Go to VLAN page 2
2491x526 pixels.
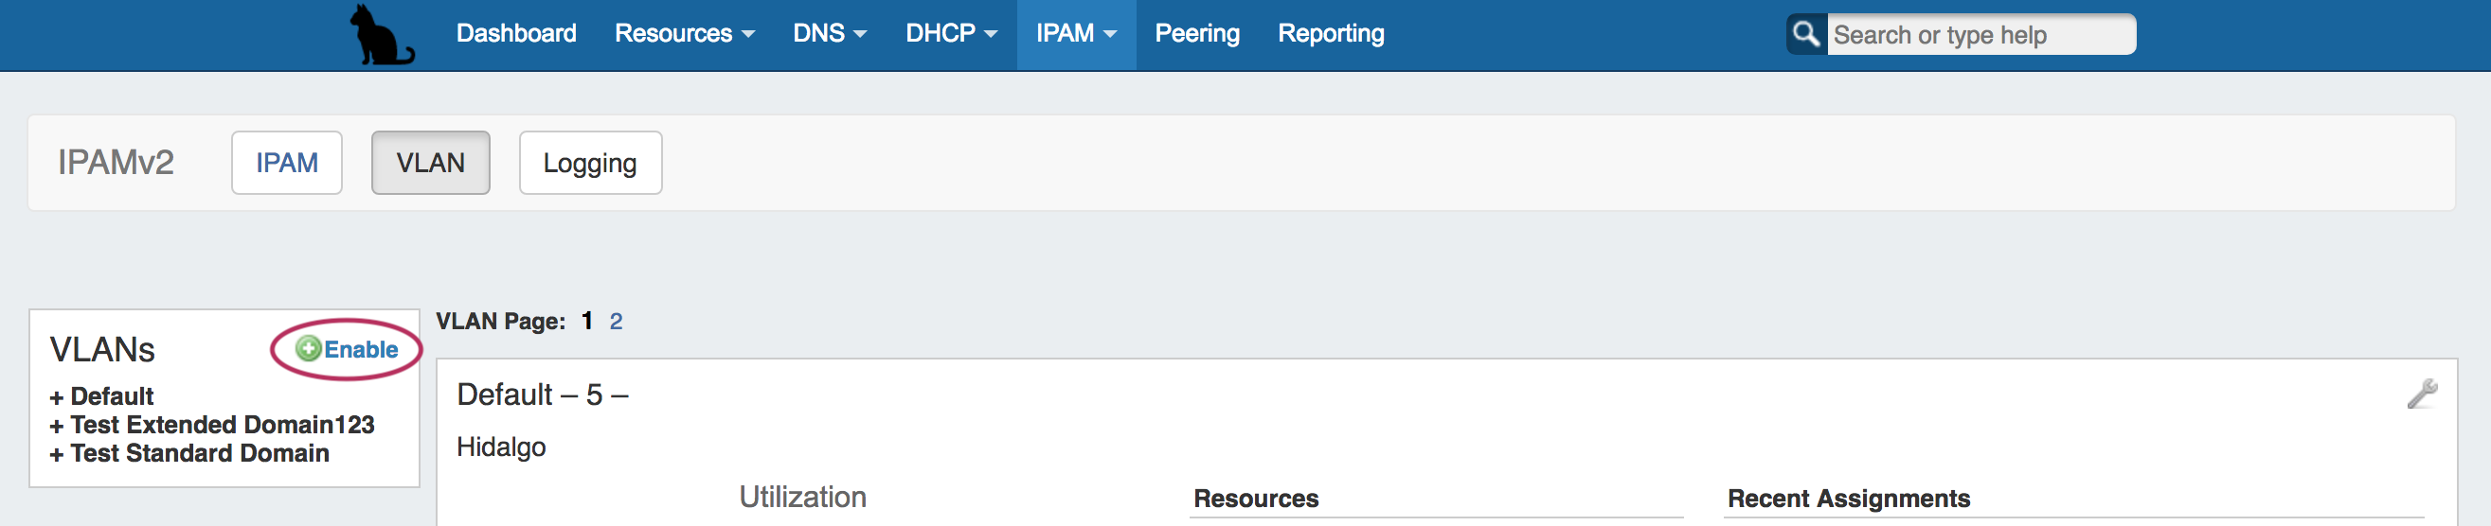[x=616, y=322]
